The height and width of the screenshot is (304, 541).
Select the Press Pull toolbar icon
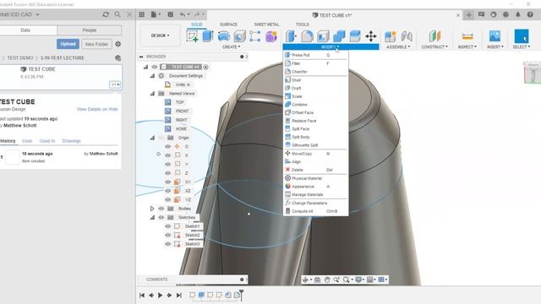[x=291, y=36]
